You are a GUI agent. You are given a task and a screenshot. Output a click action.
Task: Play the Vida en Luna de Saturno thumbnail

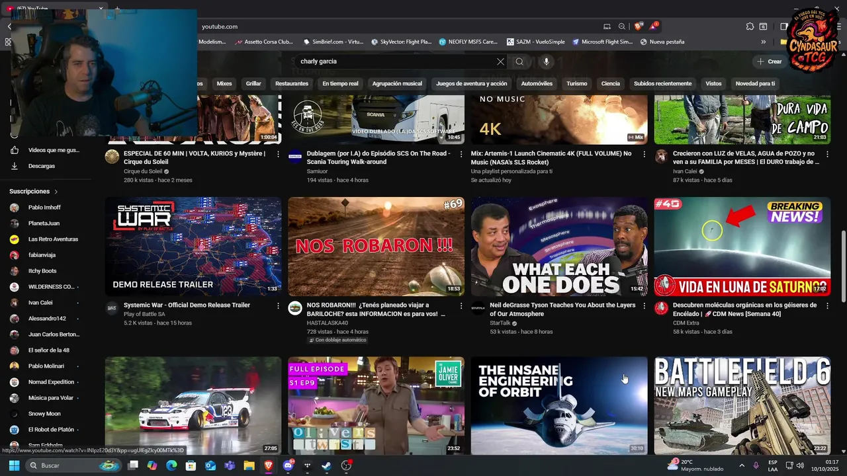coord(742,246)
